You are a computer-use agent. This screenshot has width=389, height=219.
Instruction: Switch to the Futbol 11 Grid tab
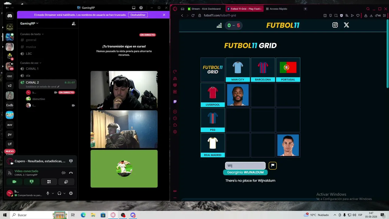[x=245, y=9]
